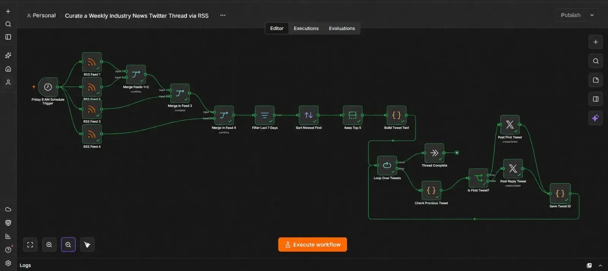The width and height of the screenshot is (608, 271).
Task: Select the Save Tweet ID node
Action: pyautogui.click(x=560, y=194)
